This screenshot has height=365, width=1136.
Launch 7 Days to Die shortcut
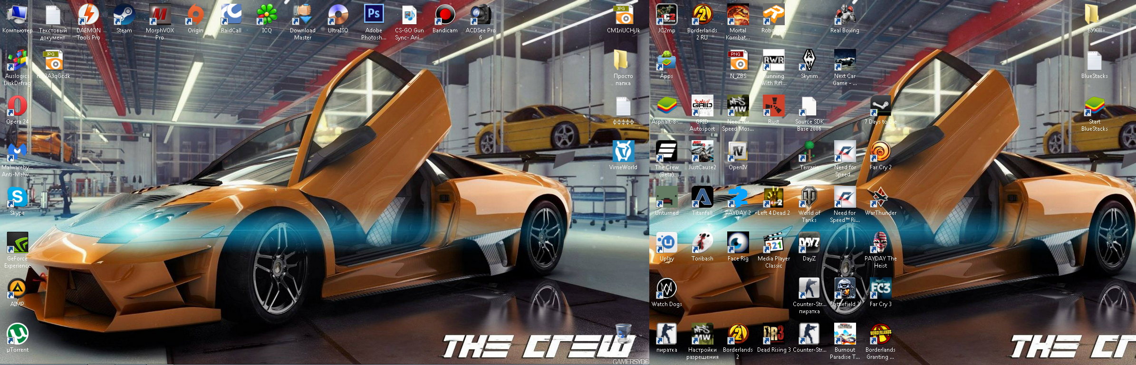click(x=880, y=106)
